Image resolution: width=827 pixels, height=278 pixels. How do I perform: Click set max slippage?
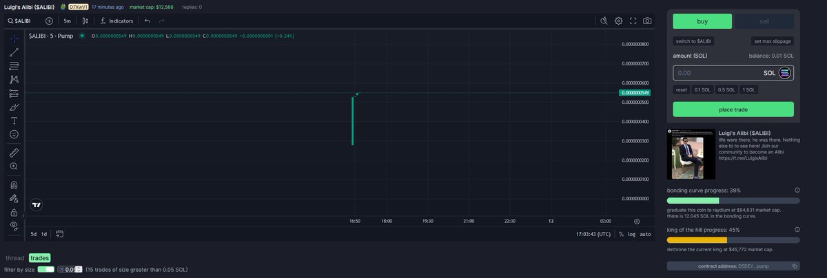773,41
